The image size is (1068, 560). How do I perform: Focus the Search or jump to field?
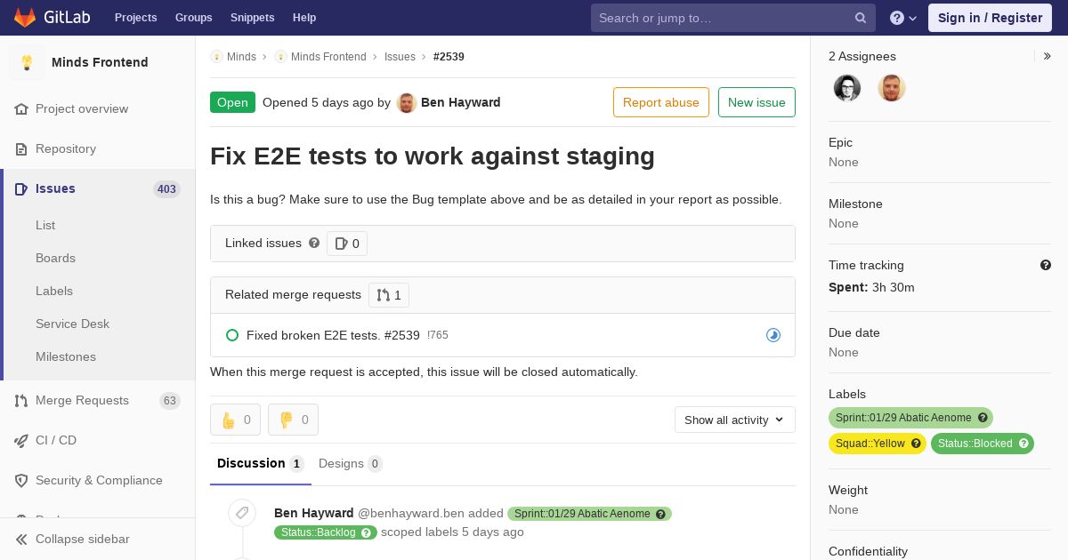click(733, 18)
